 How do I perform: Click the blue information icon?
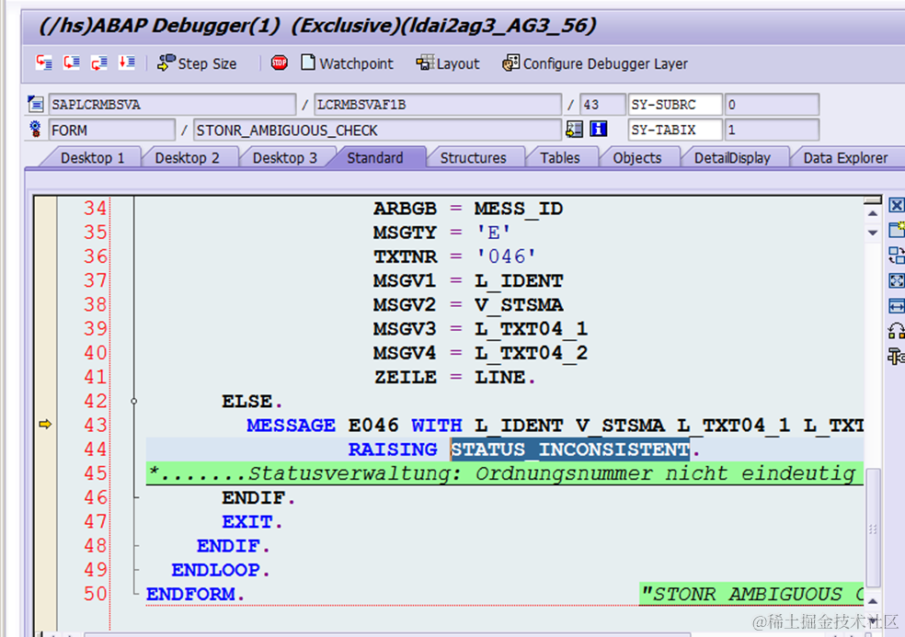(x=599, y=130)
